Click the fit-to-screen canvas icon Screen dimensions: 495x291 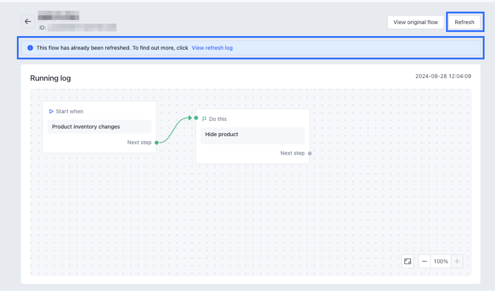[x=407, y=261]
